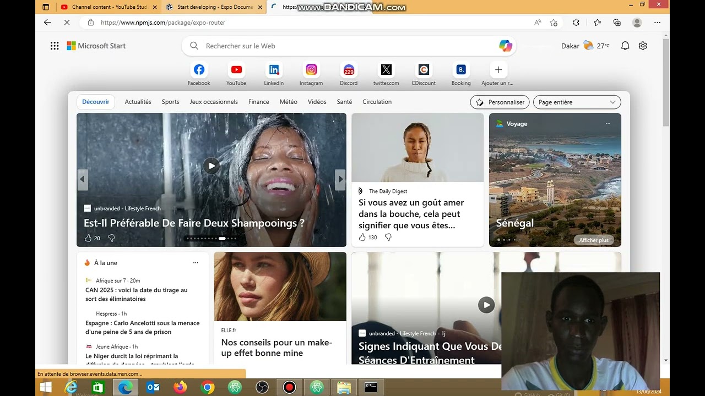Open the twitter.com shortcut
Screen dimensions: 705x396
click(386, 74)
